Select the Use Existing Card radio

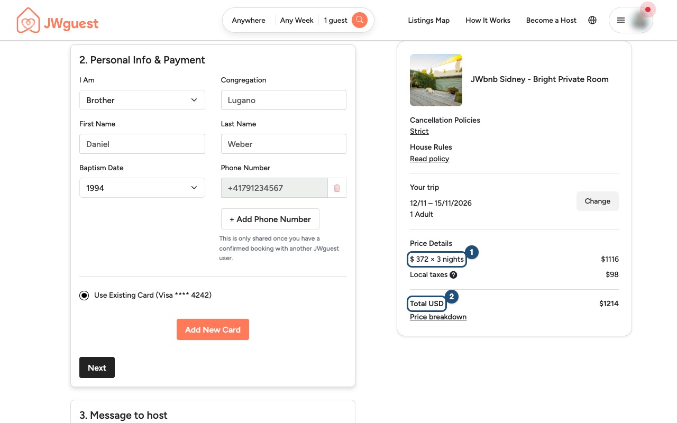tap(84, 296)
